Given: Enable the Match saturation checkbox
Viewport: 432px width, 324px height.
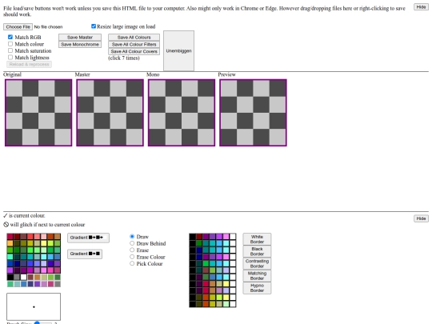Looking at the screenshot, I should pyautogui.click(x=10, y=50).
